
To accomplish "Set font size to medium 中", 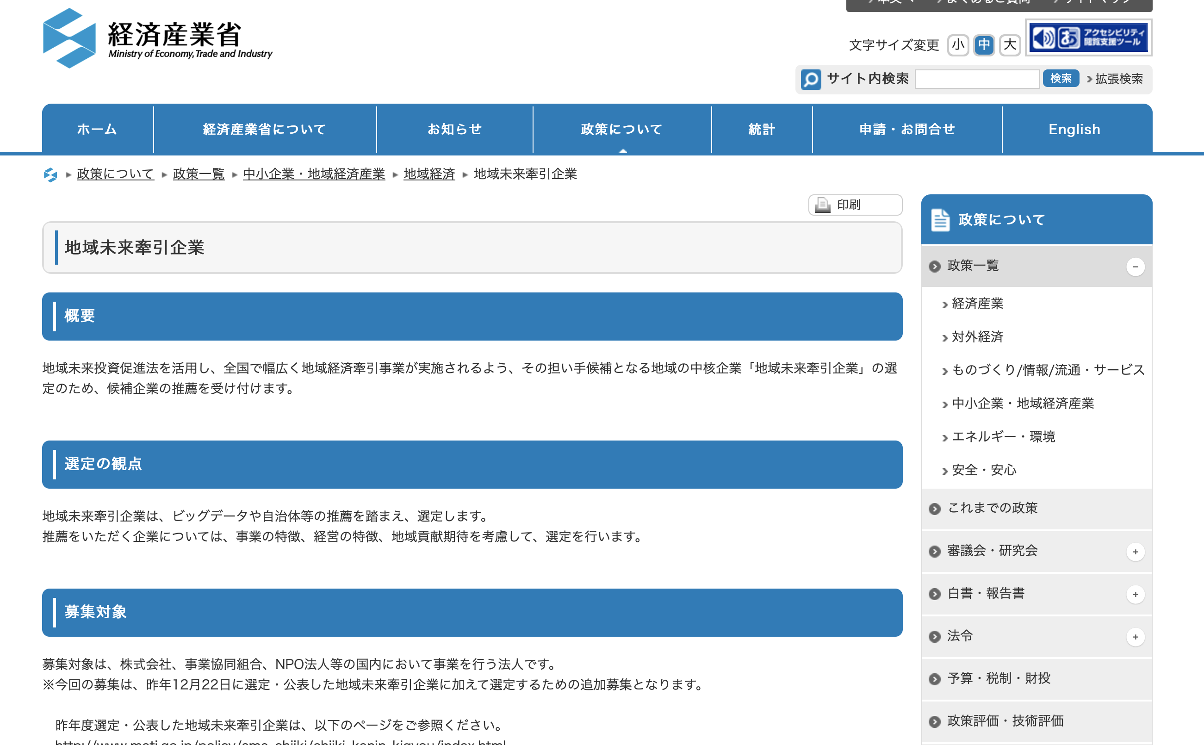I will (984, 45).
